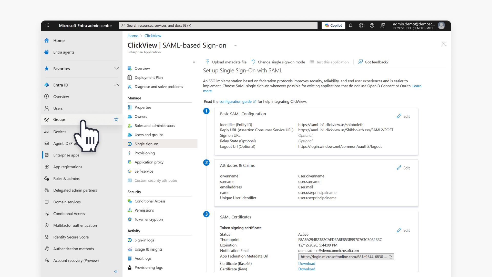Click the feedback icon in top bar
The width and height of the screenshot is (492, 277).
click(383, 25)
